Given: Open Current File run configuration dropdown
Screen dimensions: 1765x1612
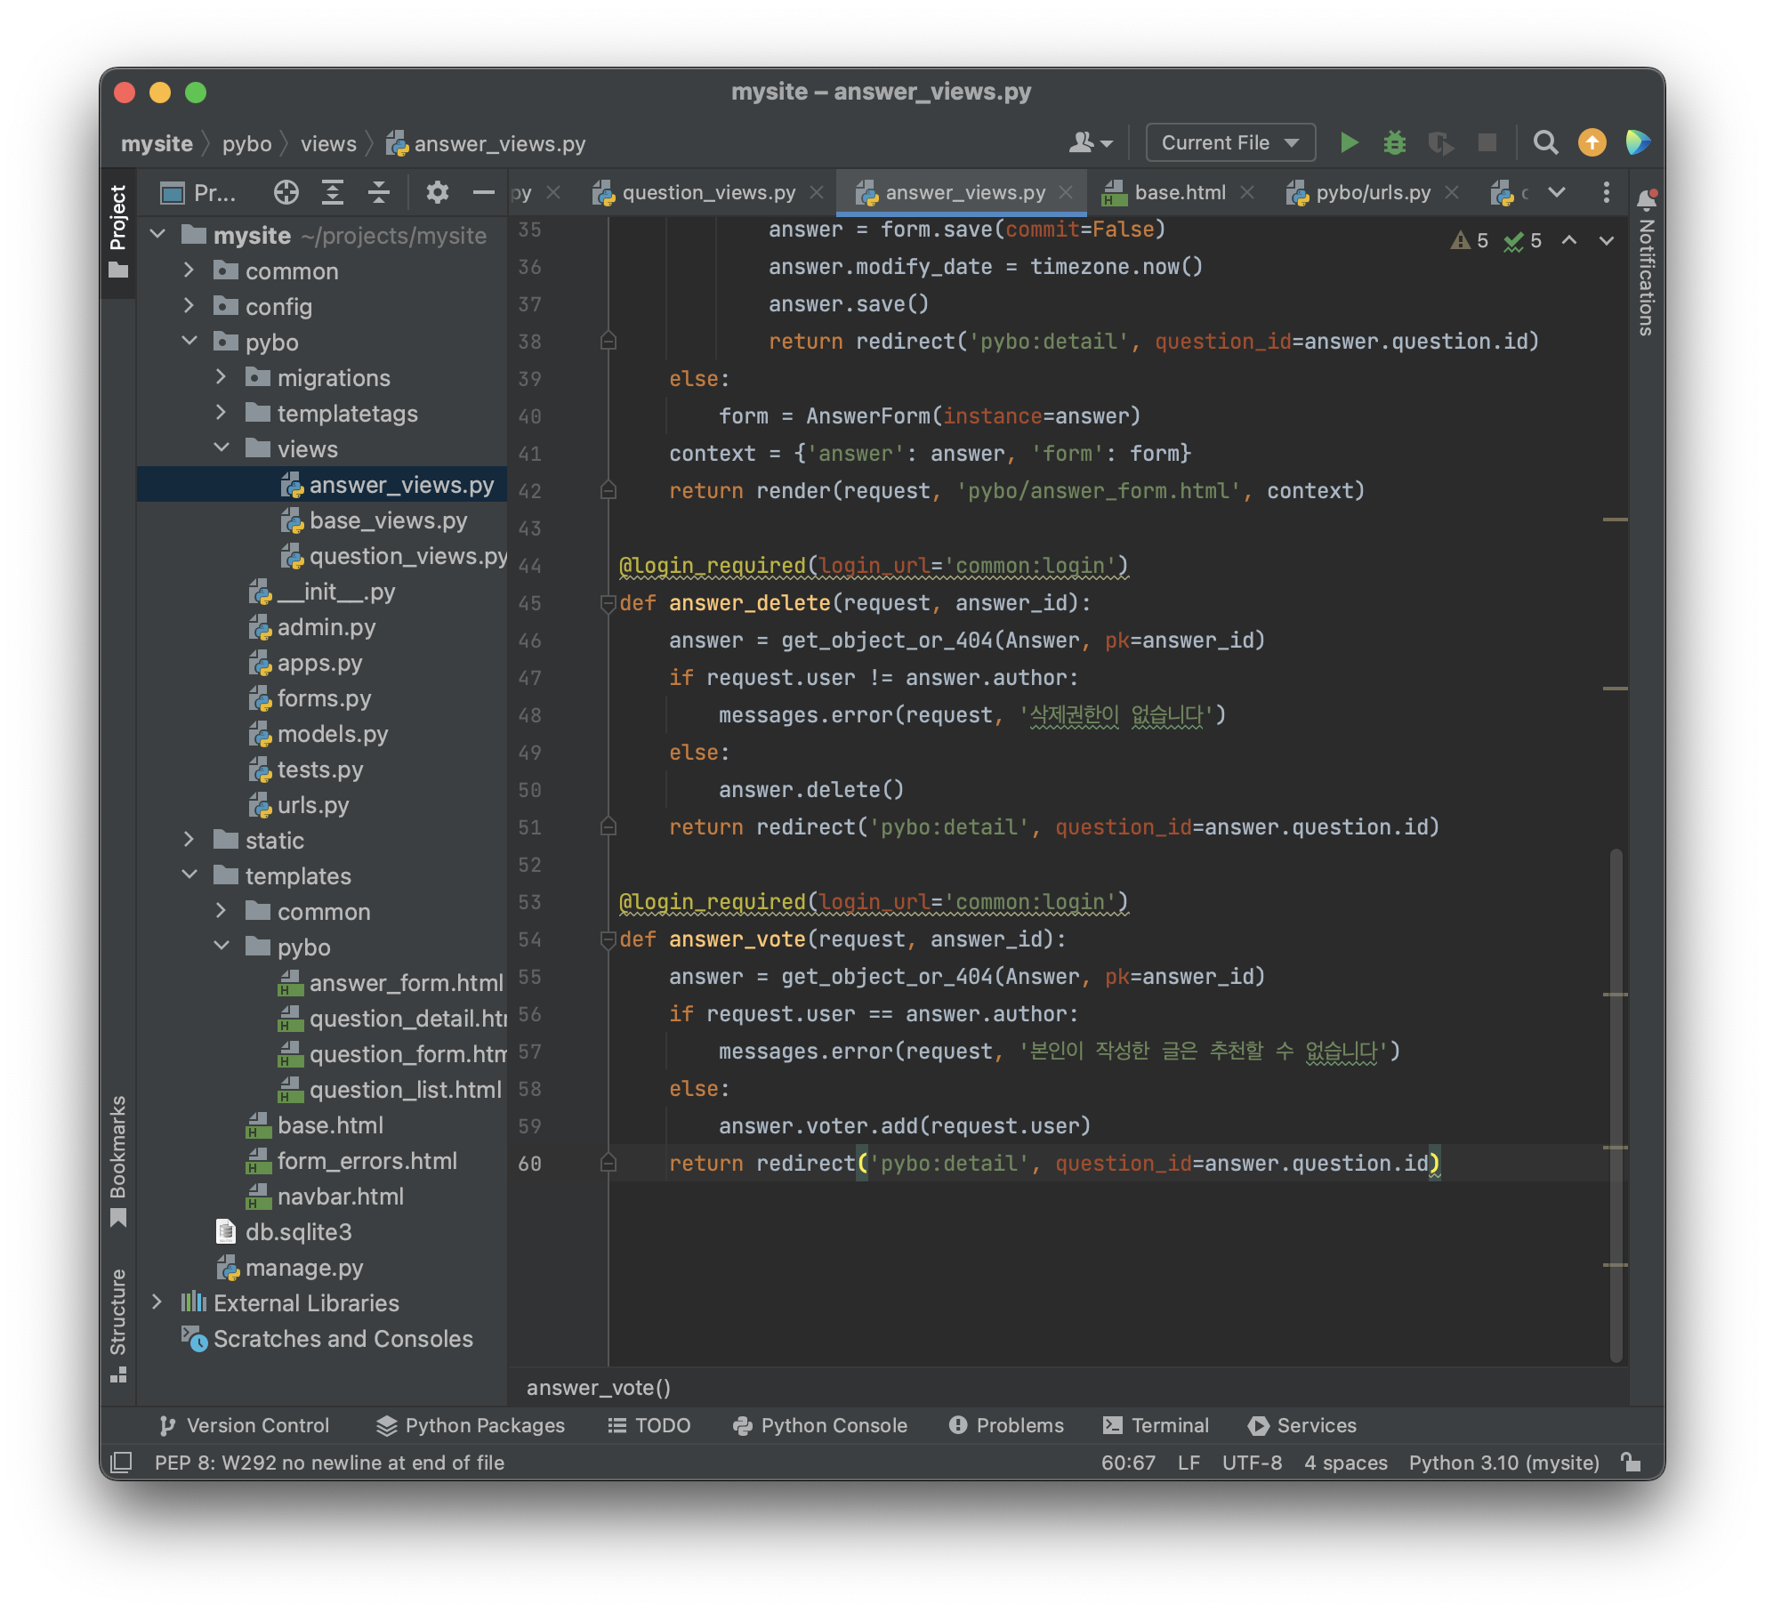Looking at the screenshot, I should (x=1229, y=142).
